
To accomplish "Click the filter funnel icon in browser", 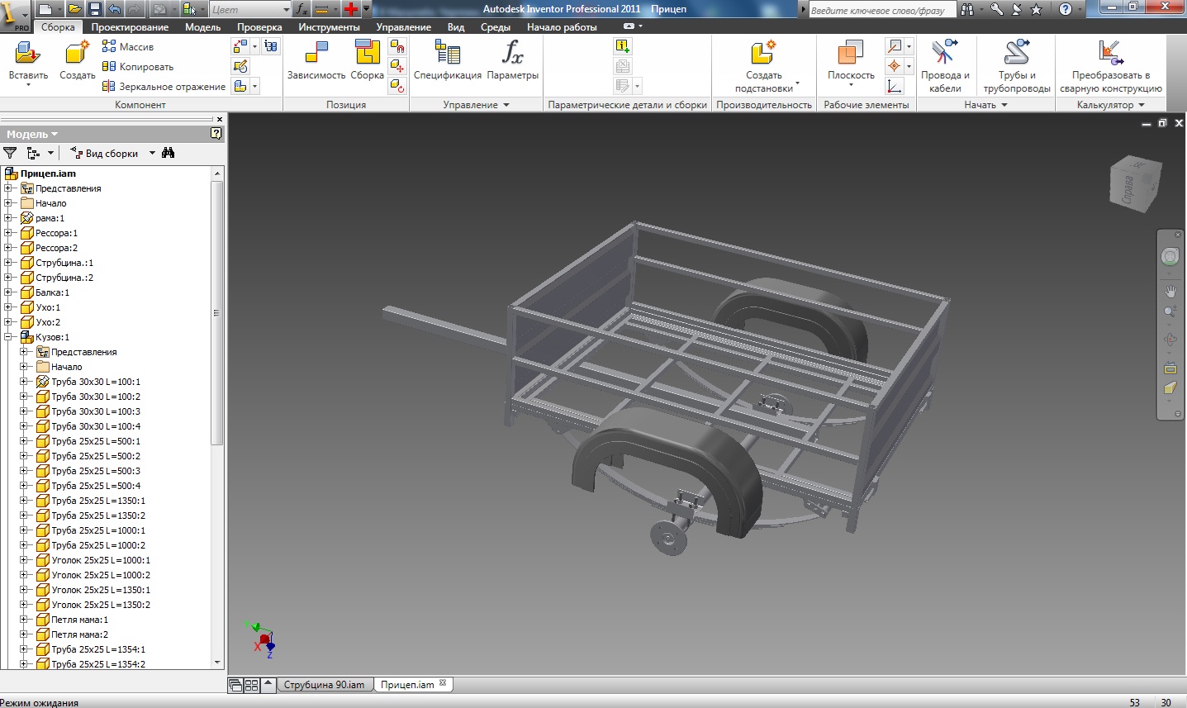I will 10,153.
